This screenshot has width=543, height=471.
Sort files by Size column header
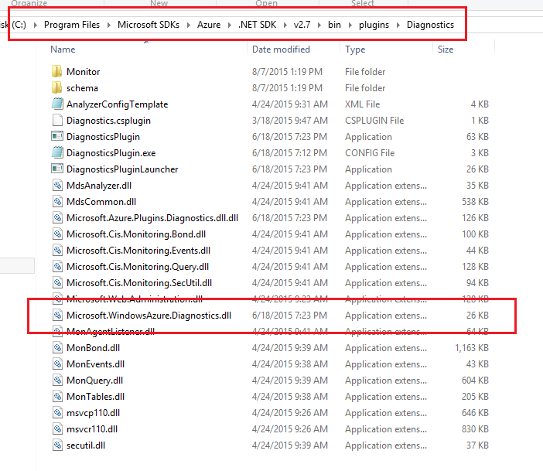tap(446, 49)
